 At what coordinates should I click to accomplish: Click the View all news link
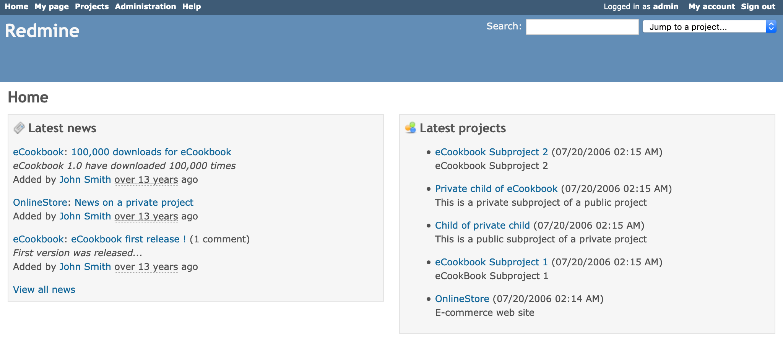[x=44, y=289]
